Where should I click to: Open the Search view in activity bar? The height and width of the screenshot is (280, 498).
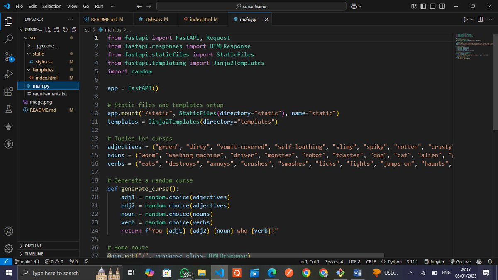[x=8, y=39]
